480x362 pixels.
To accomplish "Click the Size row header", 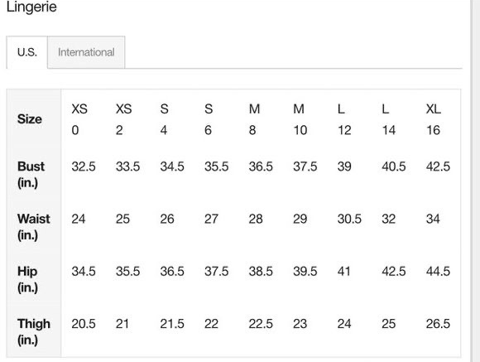I will point(30,119).
